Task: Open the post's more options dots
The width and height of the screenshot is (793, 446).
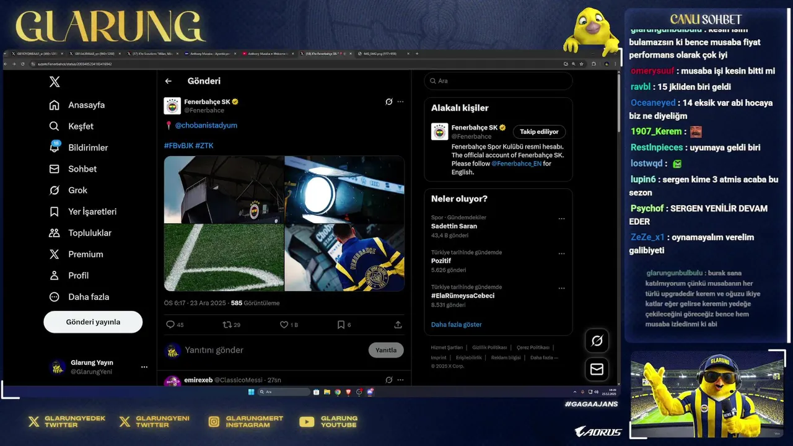Action: [x=401, y=102]
